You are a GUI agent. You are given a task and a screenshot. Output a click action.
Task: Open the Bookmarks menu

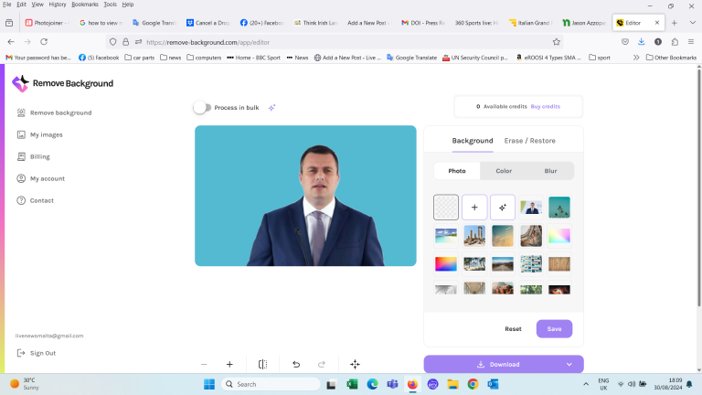click(85, 5)
